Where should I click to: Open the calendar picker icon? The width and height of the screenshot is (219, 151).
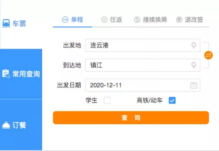tap(194, 85)
